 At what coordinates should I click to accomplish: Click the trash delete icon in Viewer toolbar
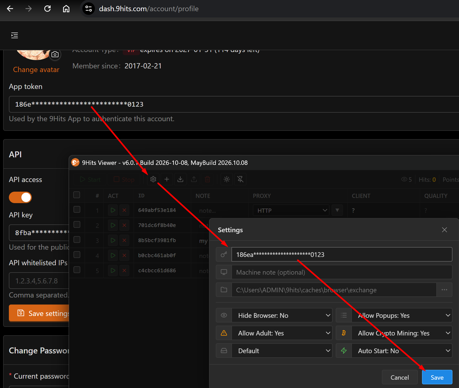click(207, 179)
